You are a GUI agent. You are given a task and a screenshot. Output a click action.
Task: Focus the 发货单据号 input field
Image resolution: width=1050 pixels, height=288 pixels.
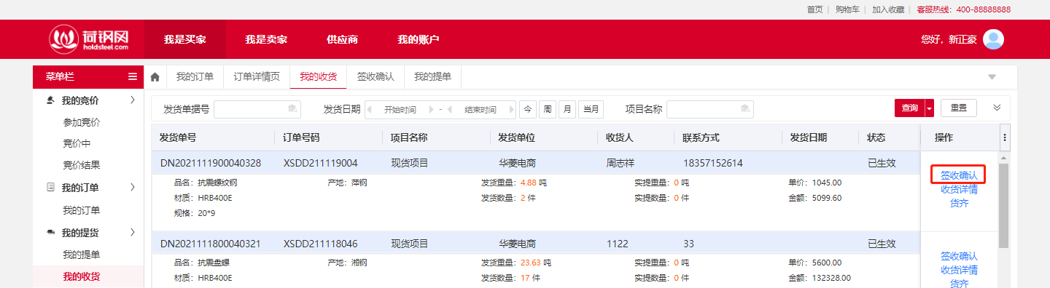tap(257, 109)
